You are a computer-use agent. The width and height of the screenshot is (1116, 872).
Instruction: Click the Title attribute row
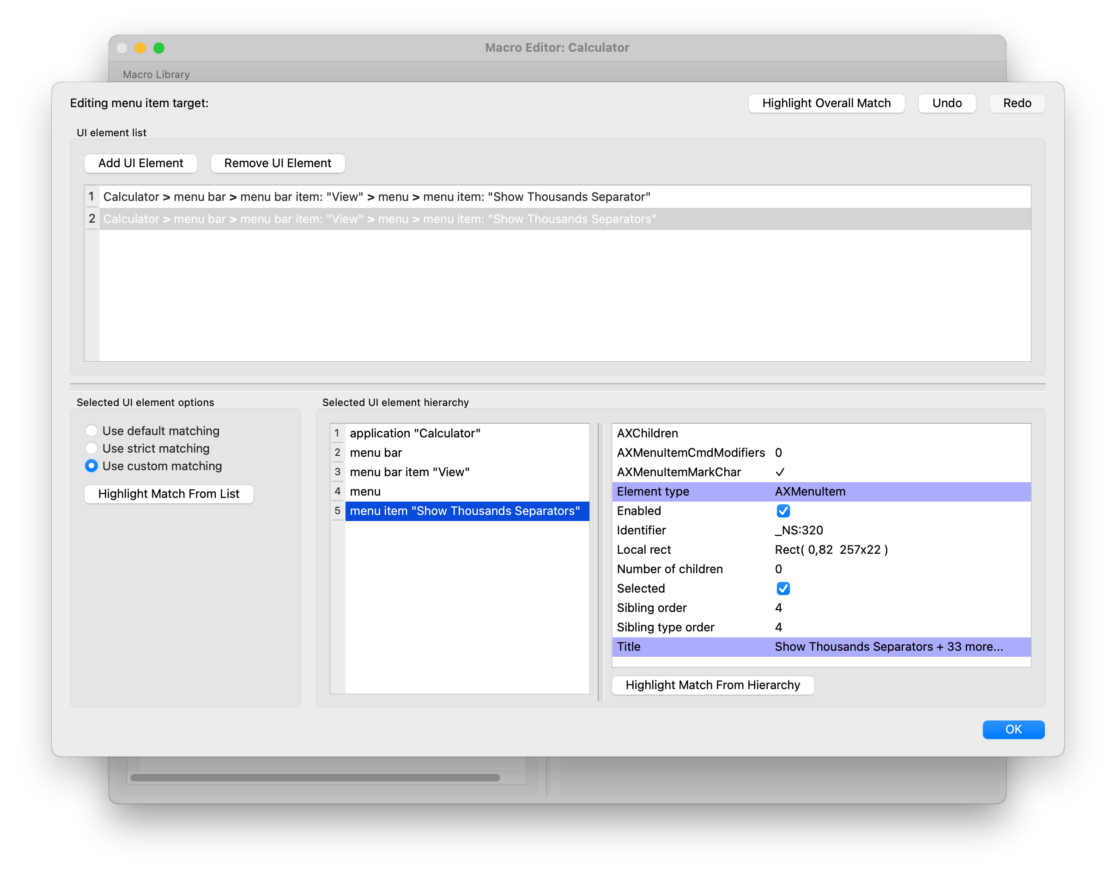[x=821, y=647]
